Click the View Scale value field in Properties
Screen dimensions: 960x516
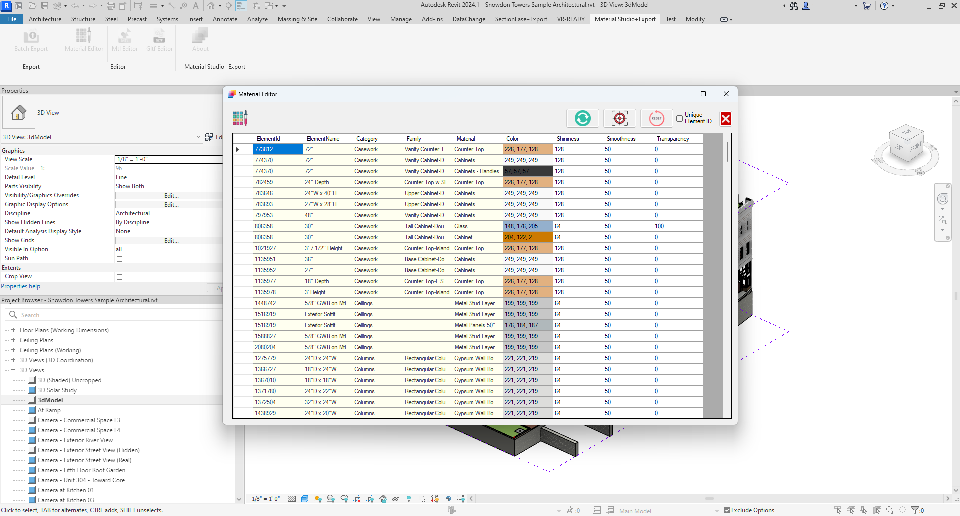coord(169,159)
